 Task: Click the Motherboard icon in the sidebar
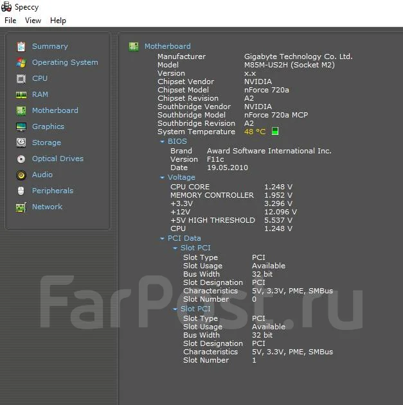(x=21, y=111)
